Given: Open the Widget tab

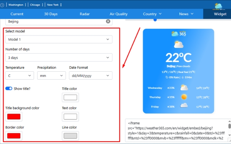Looking at the screenshot, I should click(x=220, y=14).
